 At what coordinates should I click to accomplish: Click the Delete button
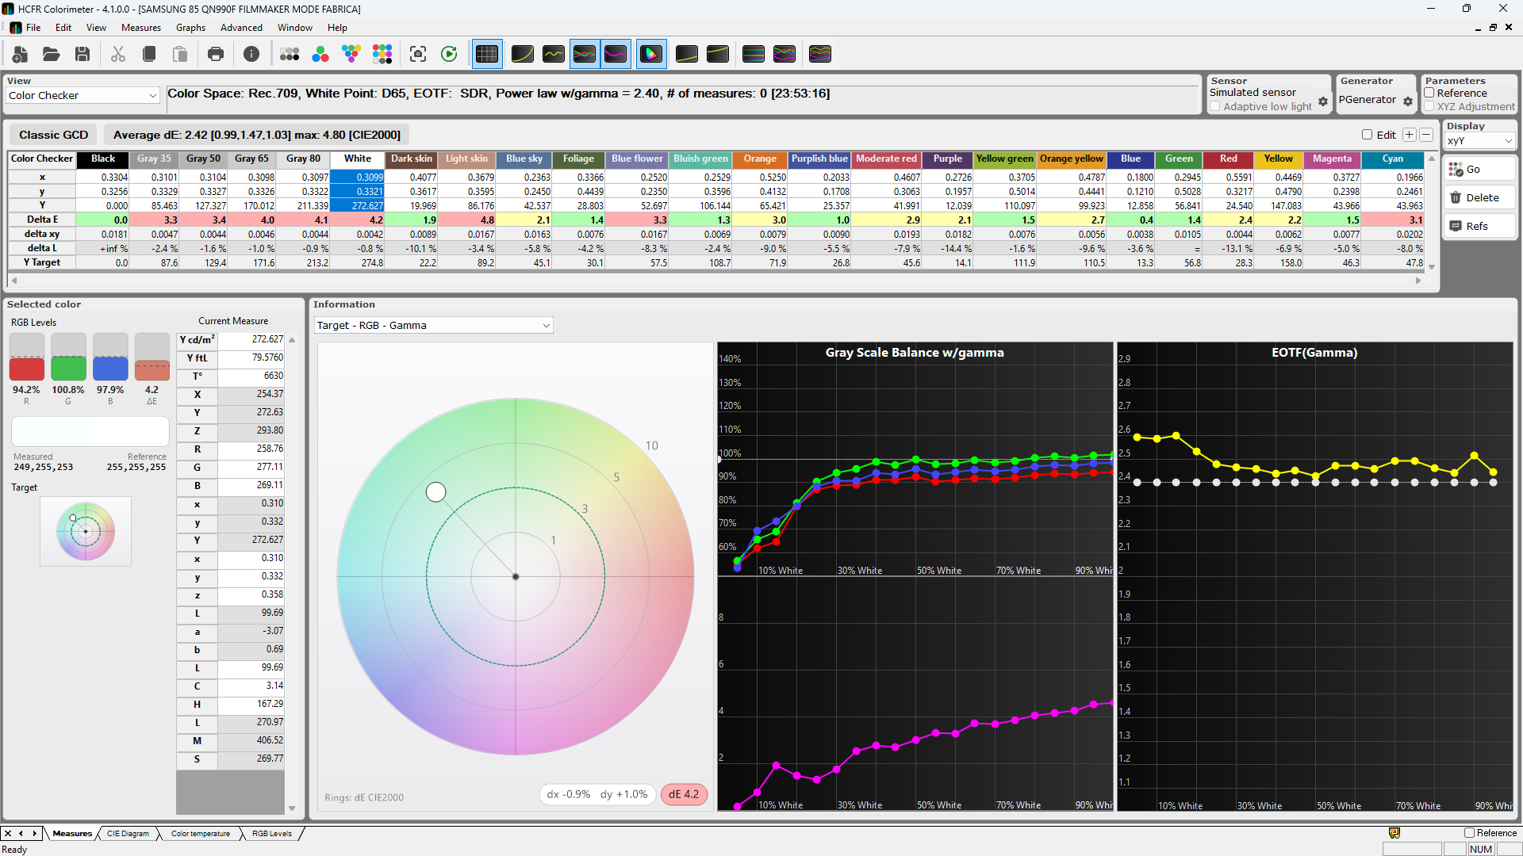[1479, 198]
